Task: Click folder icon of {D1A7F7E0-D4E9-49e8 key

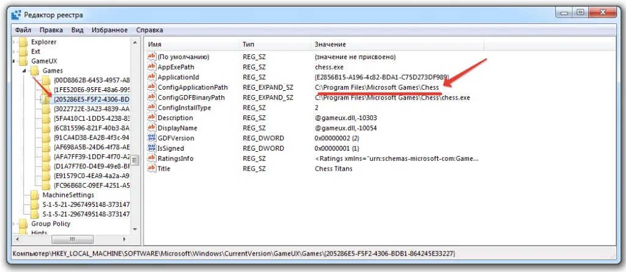Action: (x=46, y=166)
